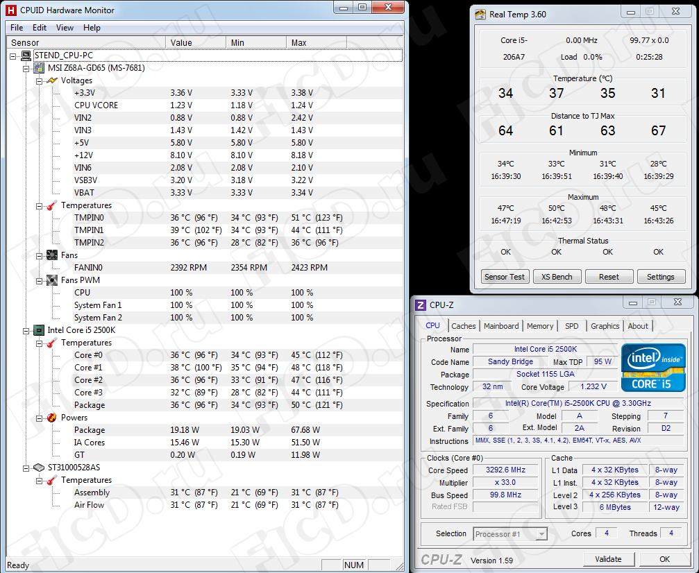The image size is (699, 573).
Task: Click the Real Temp title bar icon
Action: pyautogui.click(x=480, y=15)
